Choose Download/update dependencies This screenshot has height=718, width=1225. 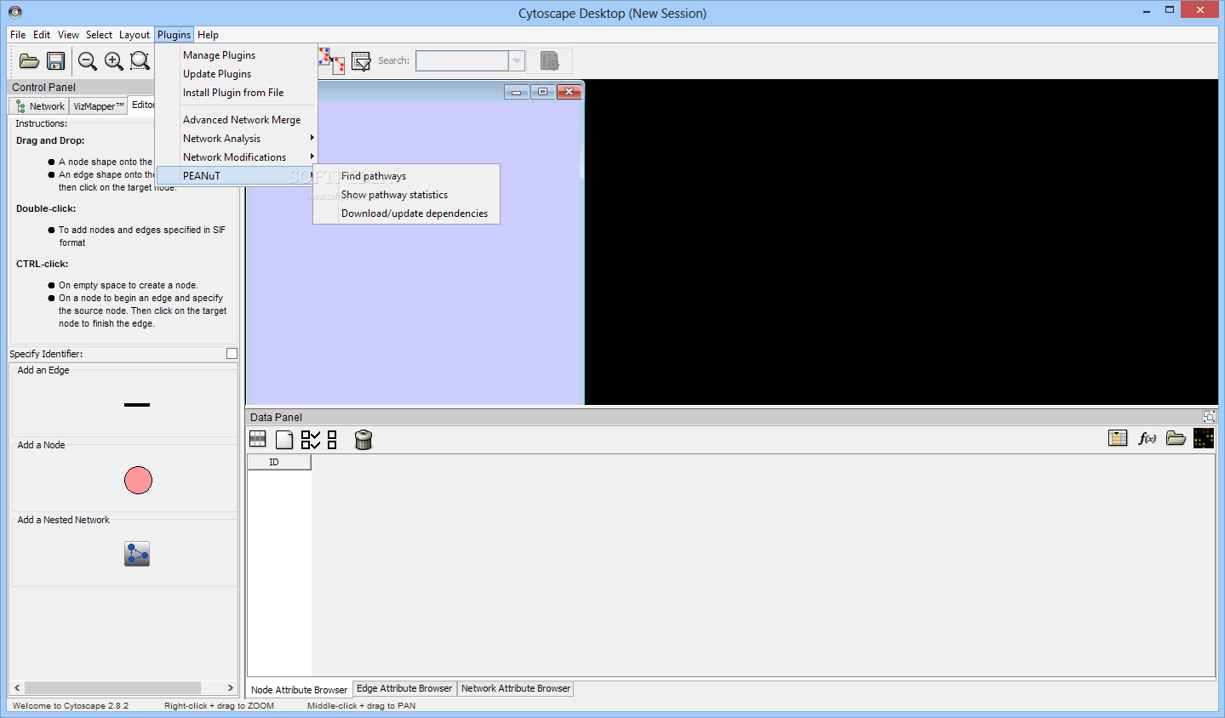[407, 214]
